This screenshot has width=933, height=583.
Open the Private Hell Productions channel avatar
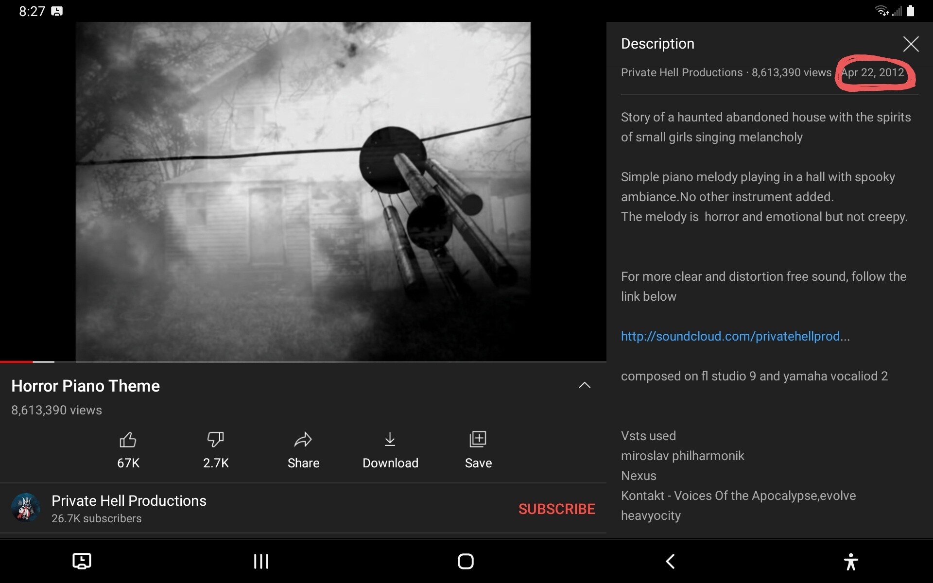(x=26, y=508)
